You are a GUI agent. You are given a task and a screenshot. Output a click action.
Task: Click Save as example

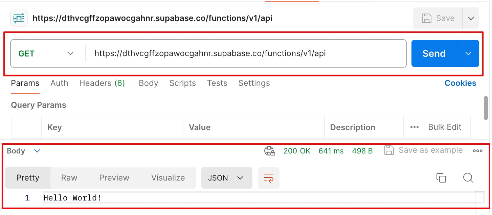(x=424, y=150)
